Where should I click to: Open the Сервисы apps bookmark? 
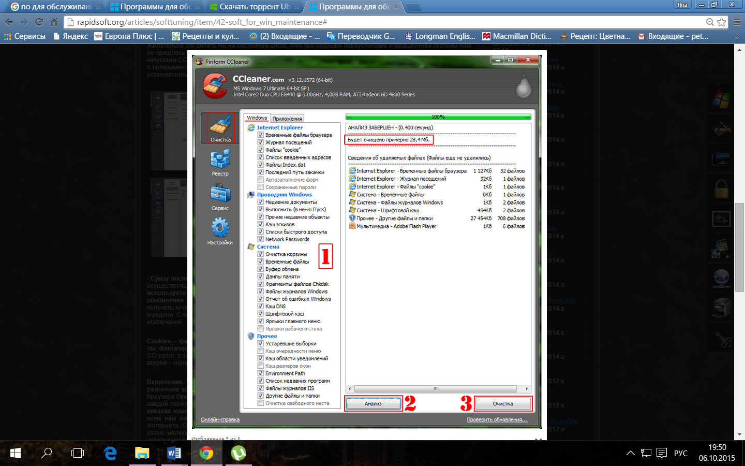pyautogui.click(x=25, y=36)
